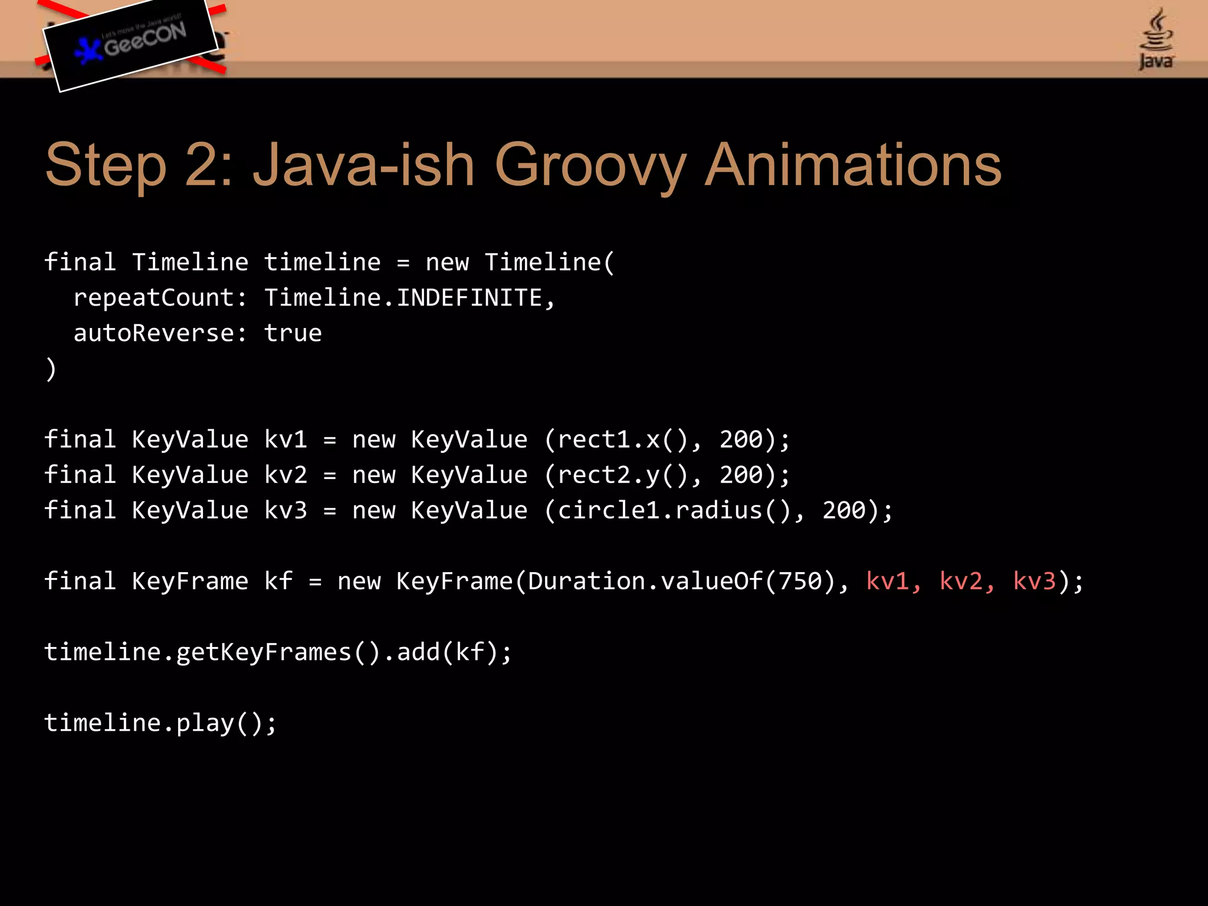The image size is (1208, 906).
Task: Click the 'timeline.play();' code line
Action: tap(160, 723)
